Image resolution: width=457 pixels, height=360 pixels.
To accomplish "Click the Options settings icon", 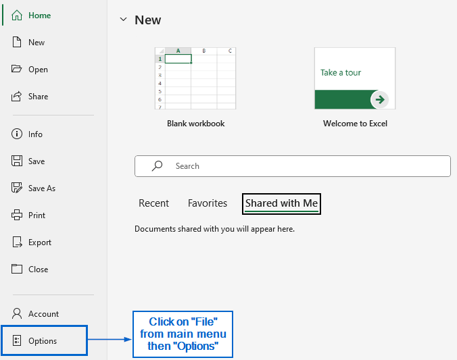I will coord(17,341).
